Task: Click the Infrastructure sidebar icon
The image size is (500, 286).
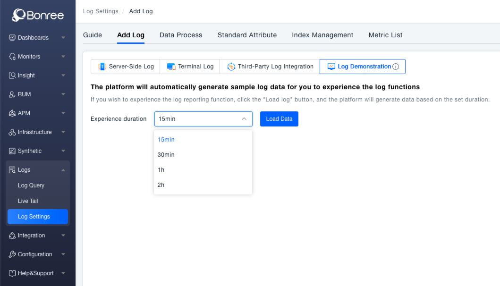Action: click(12, 132)
